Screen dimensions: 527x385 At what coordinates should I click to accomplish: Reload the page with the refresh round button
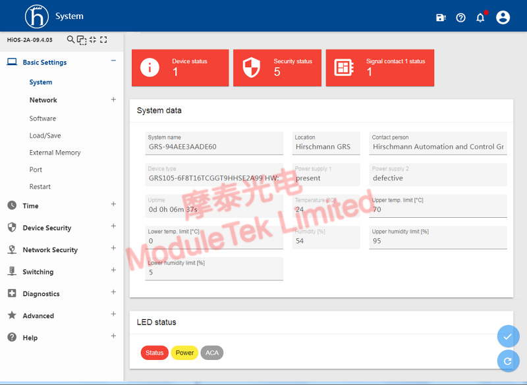(x=508, y=361)
